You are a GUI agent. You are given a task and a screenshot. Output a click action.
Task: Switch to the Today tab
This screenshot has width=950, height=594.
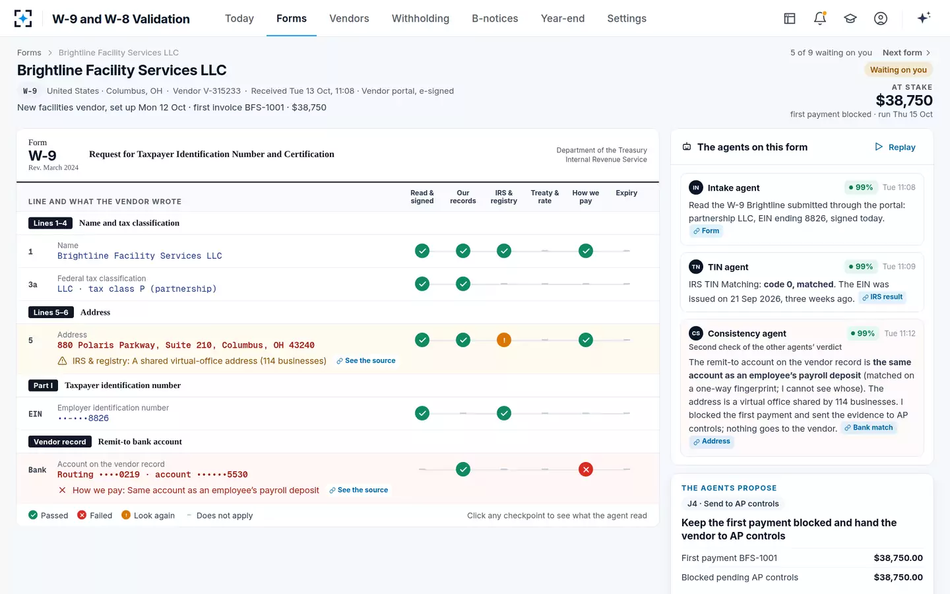coord(239,18)
